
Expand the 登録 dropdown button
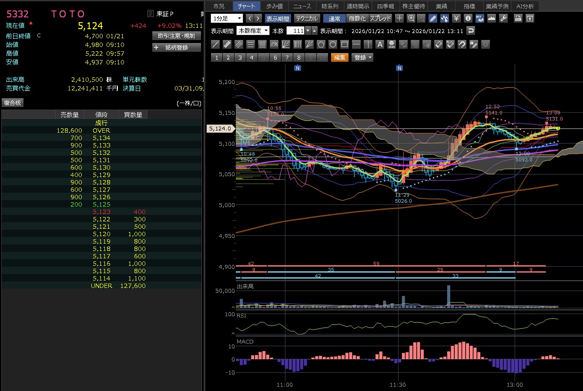click(363, 57)
